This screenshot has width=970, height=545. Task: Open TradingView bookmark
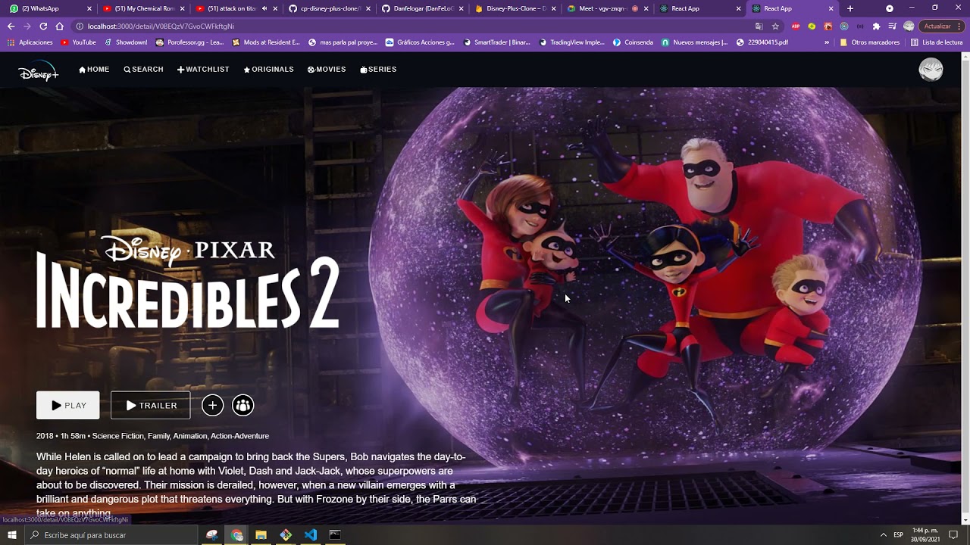tap(572, 42)
